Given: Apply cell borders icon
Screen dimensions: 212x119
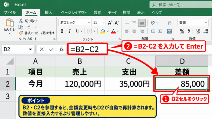Looking at the screenshot, I should tap(89, 31).
